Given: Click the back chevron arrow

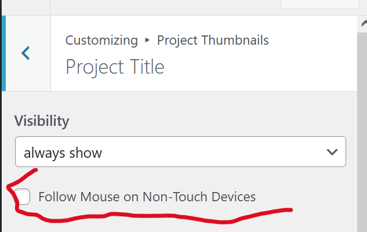Looking at the screenshot, I should pyautogui.click(x=26, y=53).
